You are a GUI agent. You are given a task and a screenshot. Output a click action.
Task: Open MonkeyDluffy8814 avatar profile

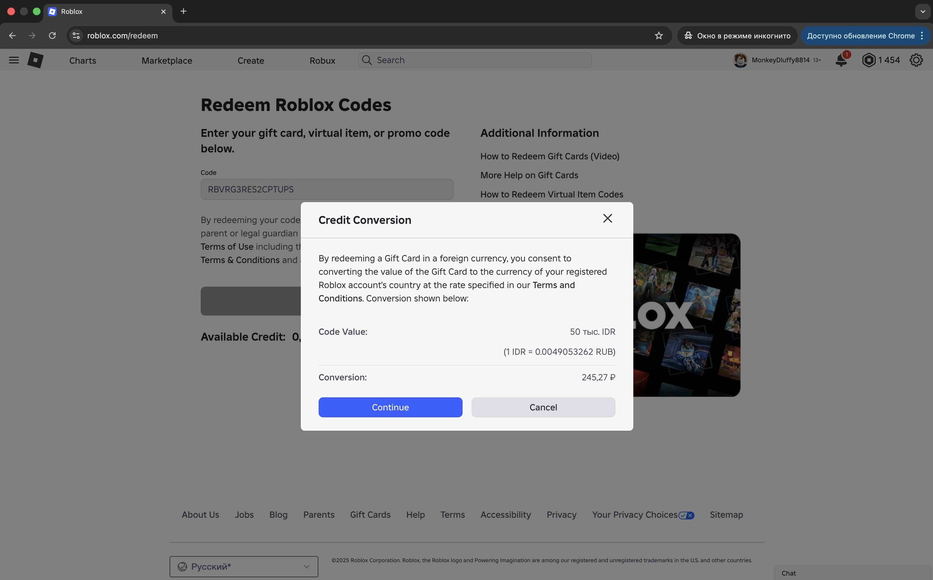click(x=741, y=60)
